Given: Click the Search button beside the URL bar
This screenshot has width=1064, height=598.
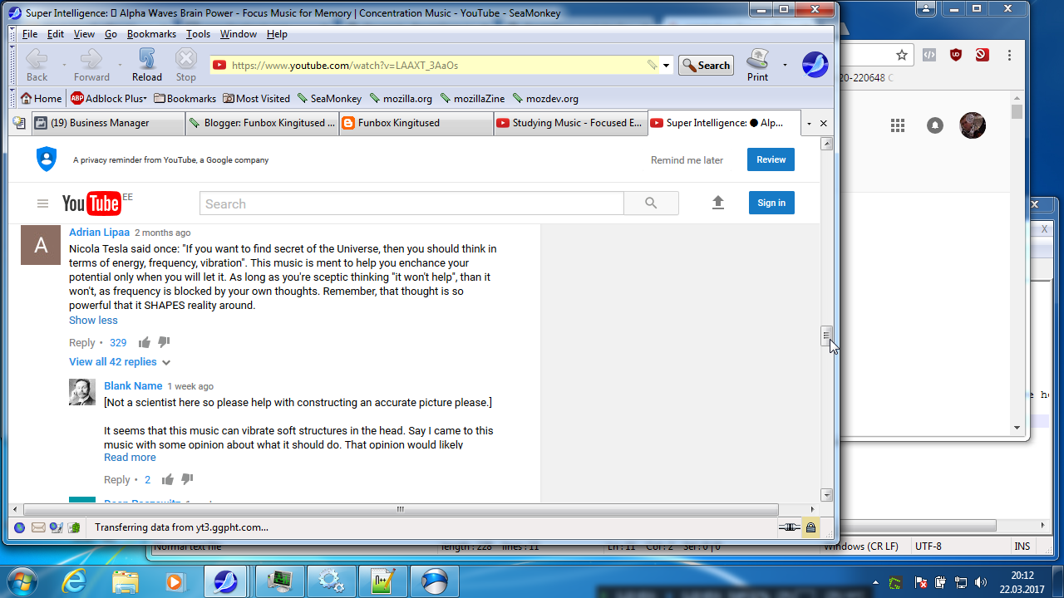Looking at the screenshot, I should [706, 65].
